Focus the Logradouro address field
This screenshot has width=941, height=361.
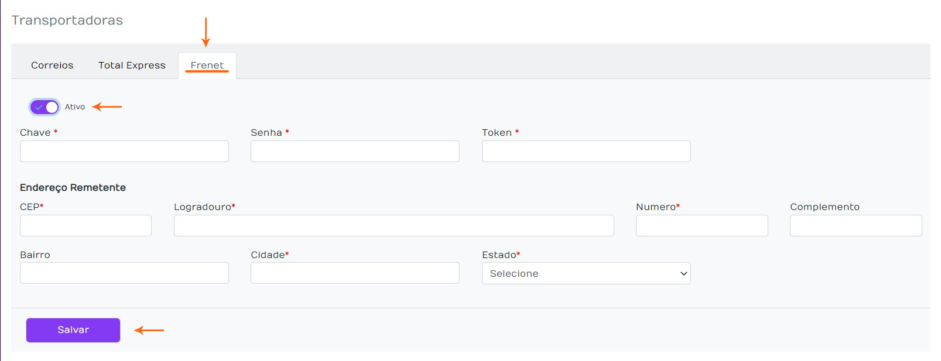(x=393, y=226)
